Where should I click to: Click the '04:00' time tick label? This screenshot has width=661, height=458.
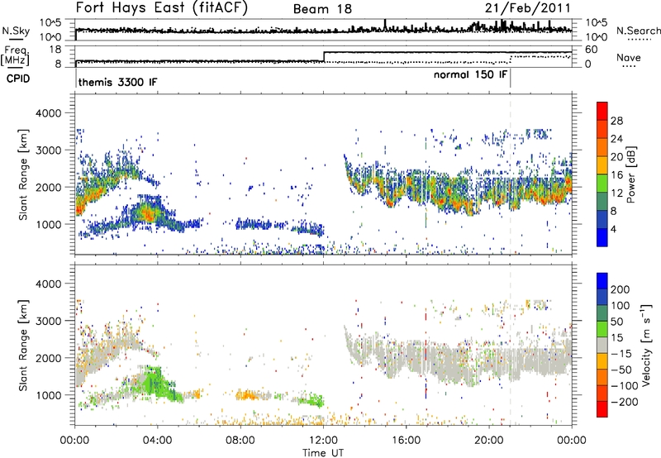(x=157, y=441)
